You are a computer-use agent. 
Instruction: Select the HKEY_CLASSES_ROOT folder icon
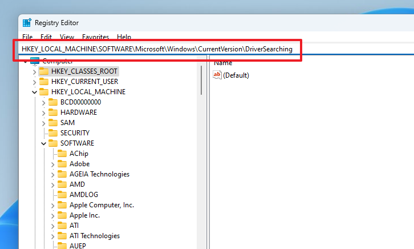point(44,71)
